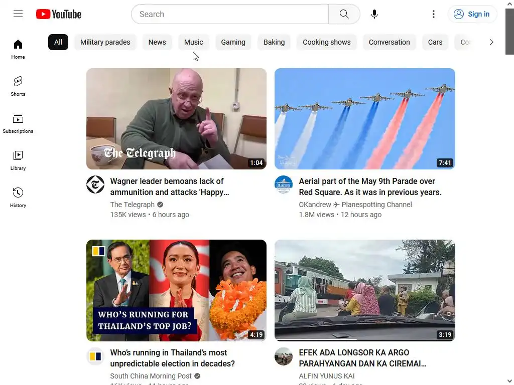This screenshot has height=385, width=514.
Task: Select the All filter chip
Action: pos(58,42)
